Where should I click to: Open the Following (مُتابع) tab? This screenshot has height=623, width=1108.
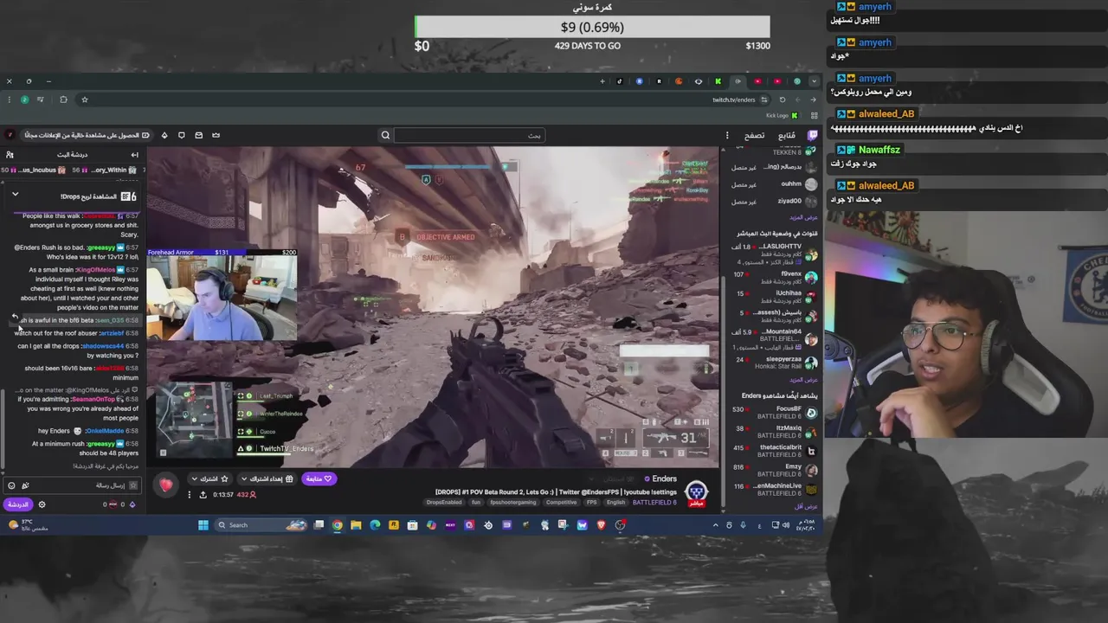(x=787, y=135)
